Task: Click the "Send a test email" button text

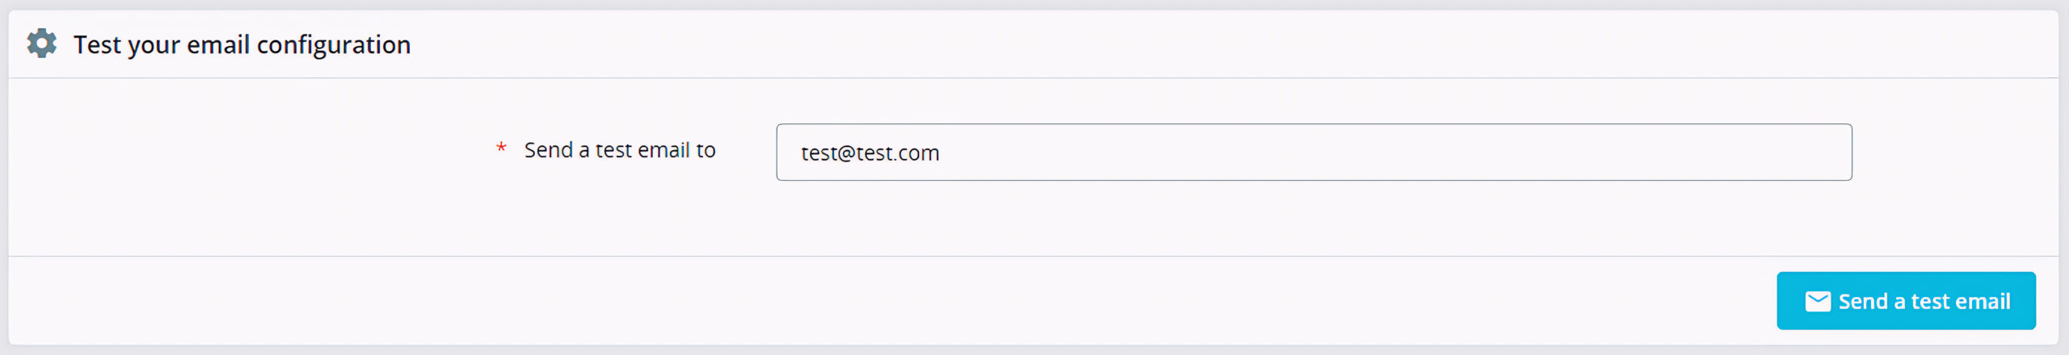Action: pos(1924,302)
